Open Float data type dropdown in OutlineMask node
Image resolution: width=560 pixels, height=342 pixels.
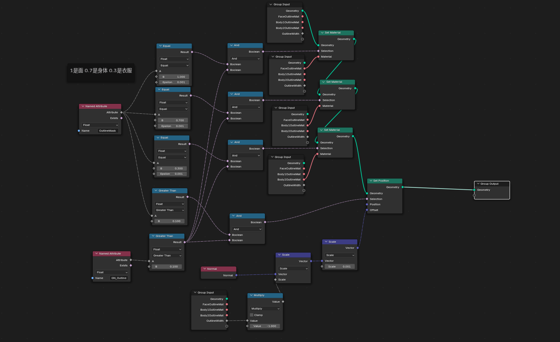[x=100, y=125]
